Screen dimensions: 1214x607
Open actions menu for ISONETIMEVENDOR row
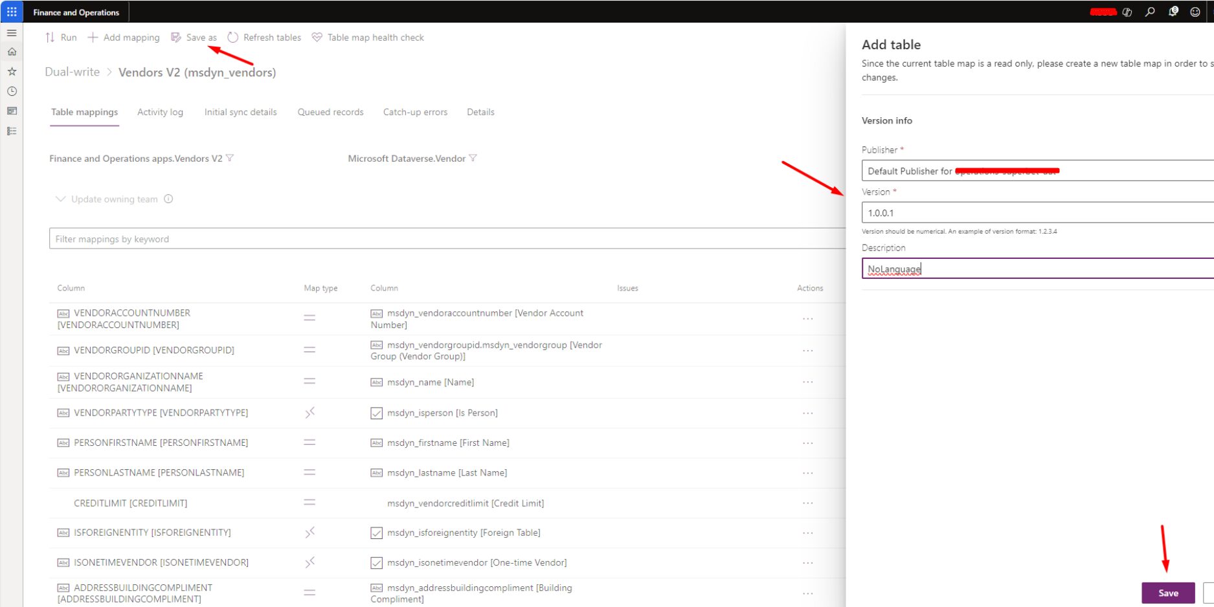(x=807, y=563)
